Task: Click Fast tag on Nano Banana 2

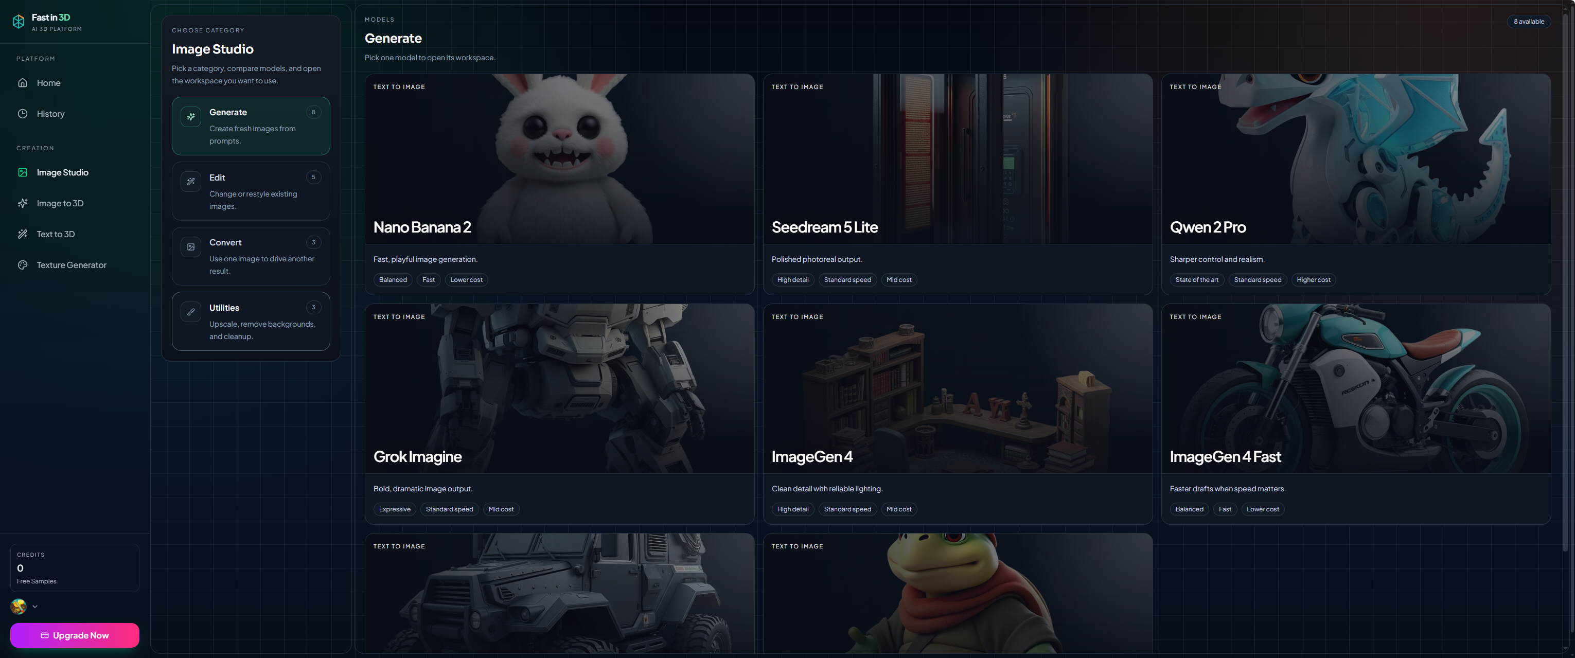Action: pos(429,280)
